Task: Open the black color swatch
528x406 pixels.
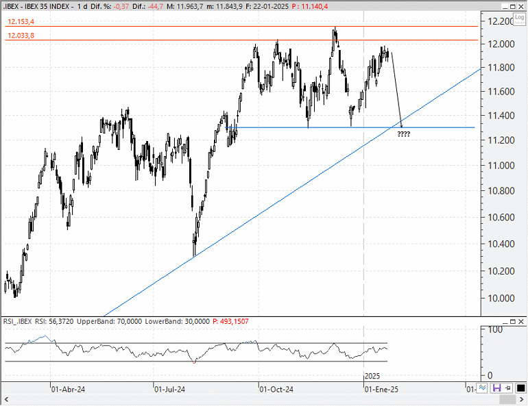Action: tap(520, 388)
